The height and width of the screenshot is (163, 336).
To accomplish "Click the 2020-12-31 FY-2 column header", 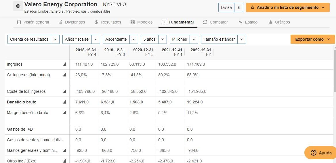I will pos(143,52).
